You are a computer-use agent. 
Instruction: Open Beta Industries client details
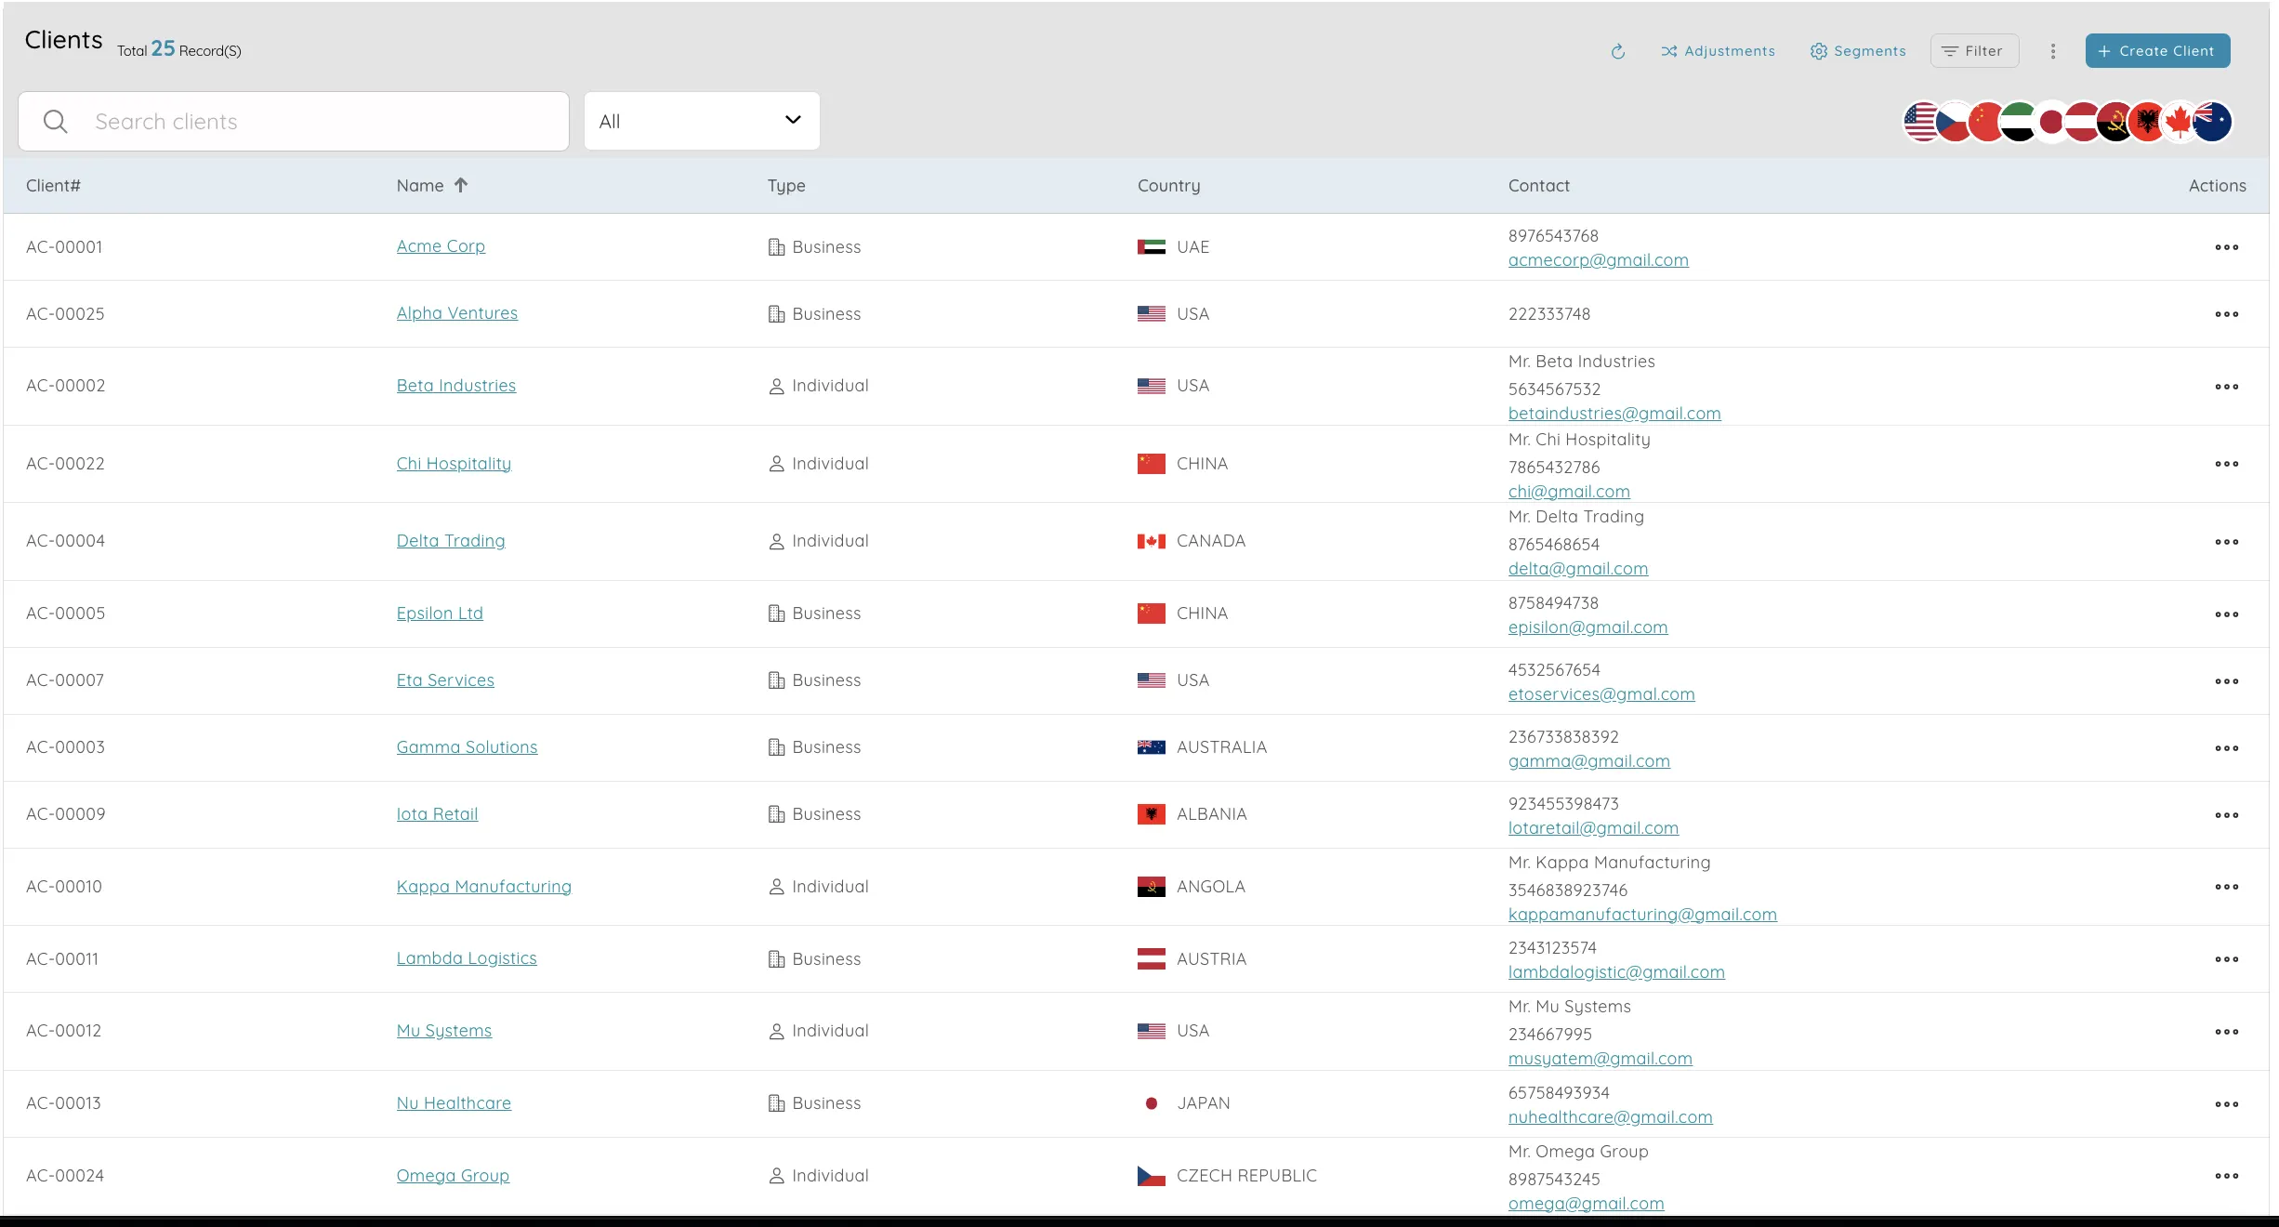(x=455, y=385)
